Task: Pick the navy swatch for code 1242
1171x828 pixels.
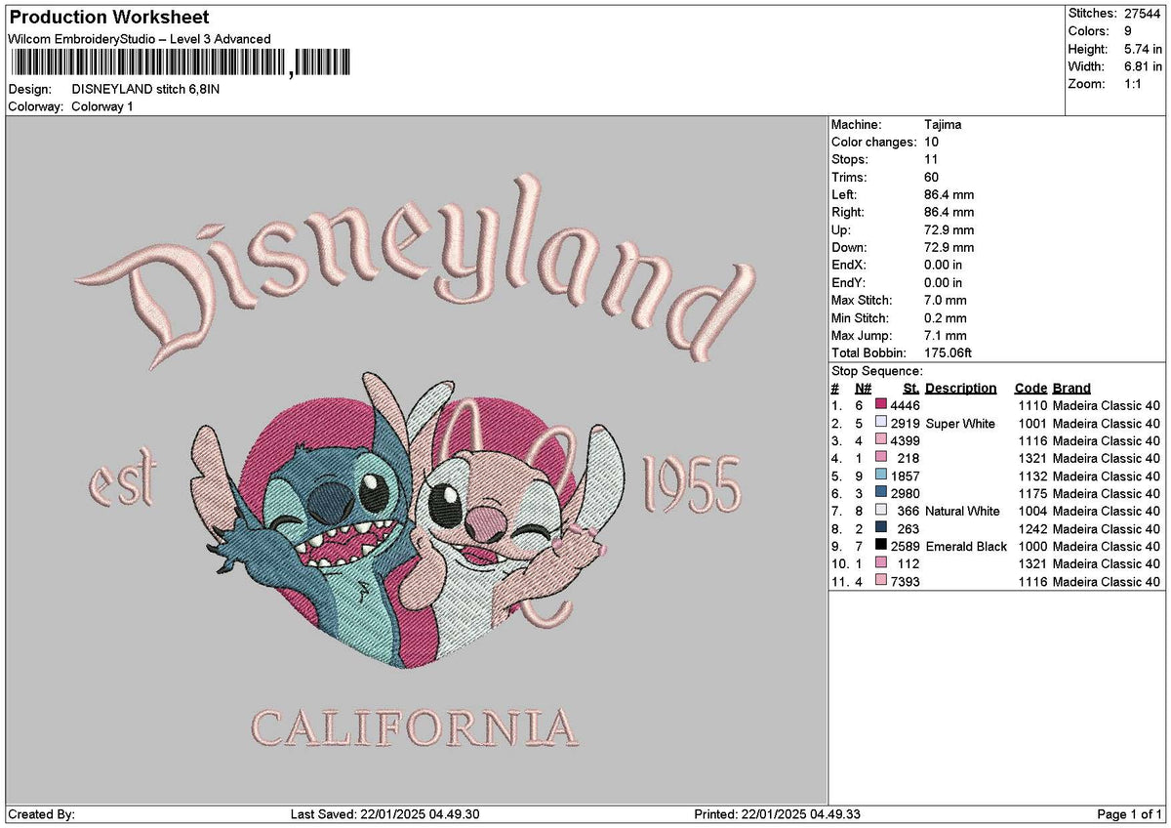Action: pyautogui.click(x=881, y=528)
